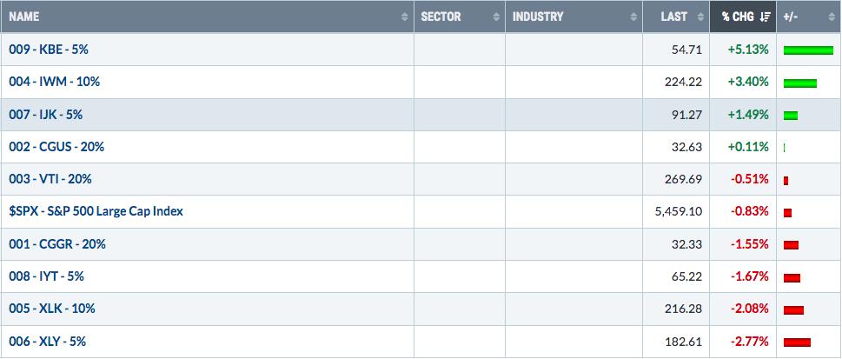Open the 007 - IJK - 5% entry

click(x=46, y=115)
